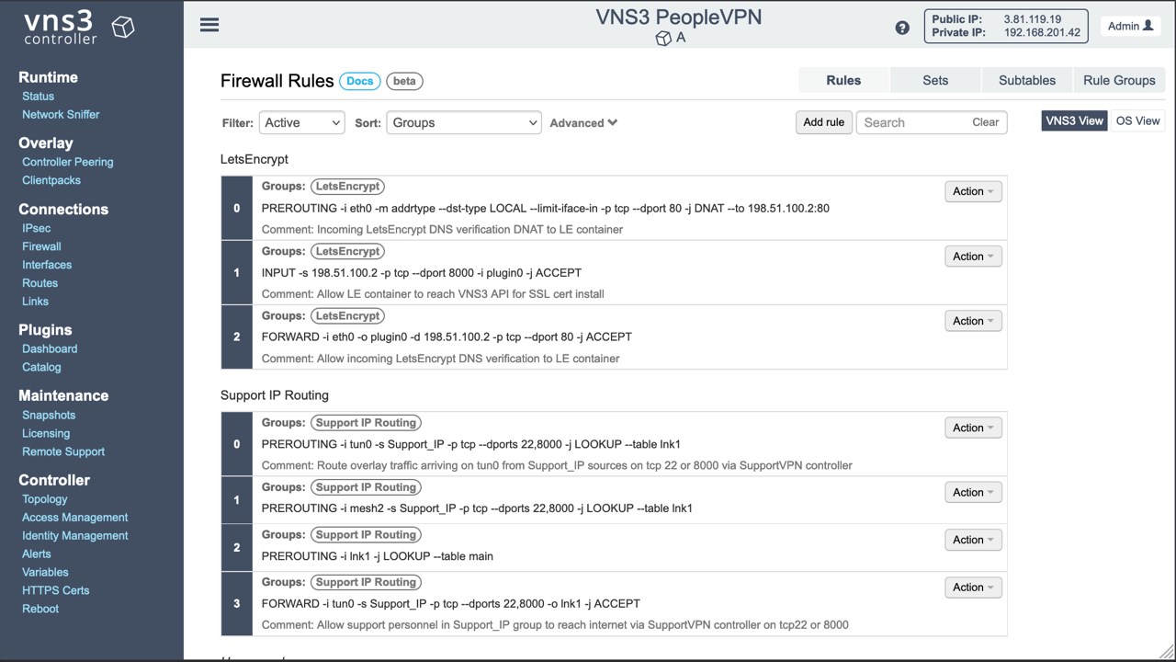Image resolution: width=1176 pixels, height=662 pixels.
Task: Open Action menu for tun0 PREROUTING rule
Action: [973, 428]
